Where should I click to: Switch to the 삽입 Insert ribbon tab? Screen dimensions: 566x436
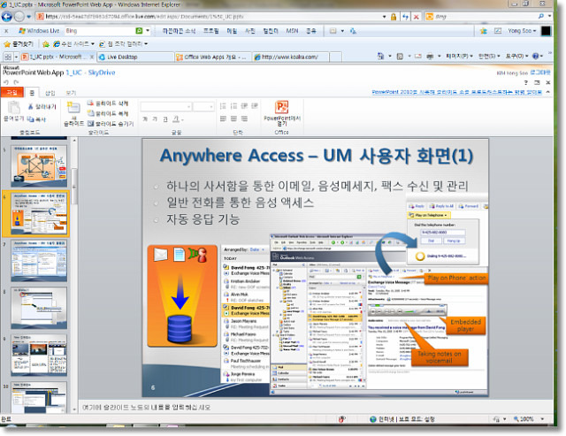click(50, 93)
